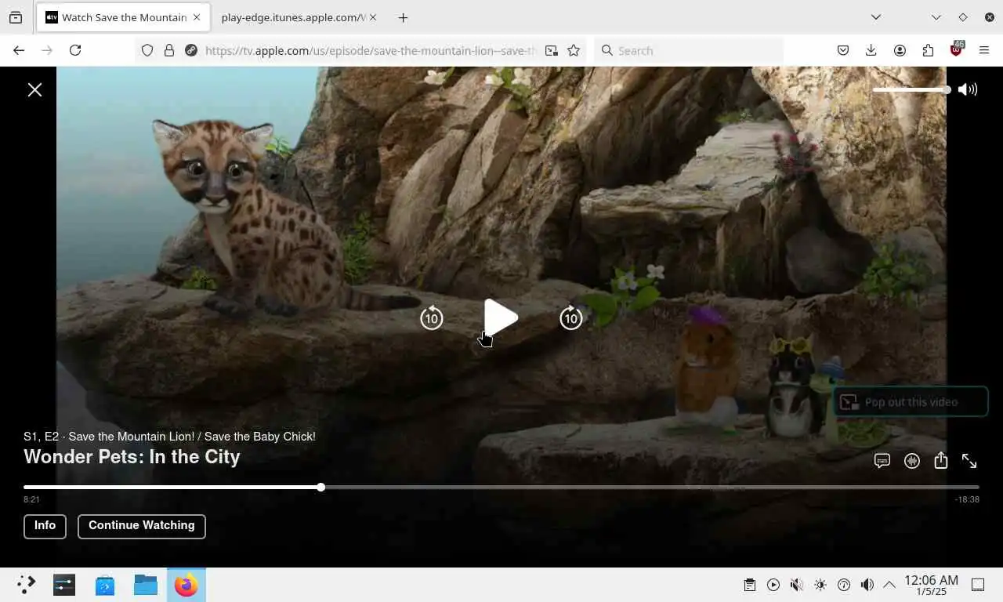Click the Continue Watching button
1003x602 pixels.
pyautogui.click(x=142, y=526)
